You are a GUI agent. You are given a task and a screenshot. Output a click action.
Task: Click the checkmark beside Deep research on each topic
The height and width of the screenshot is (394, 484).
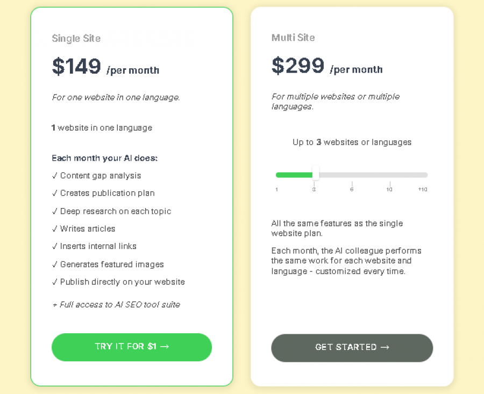tap(54, 211)
